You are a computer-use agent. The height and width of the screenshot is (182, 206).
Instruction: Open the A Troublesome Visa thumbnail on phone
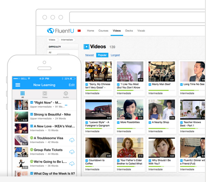tap(21, 140)
